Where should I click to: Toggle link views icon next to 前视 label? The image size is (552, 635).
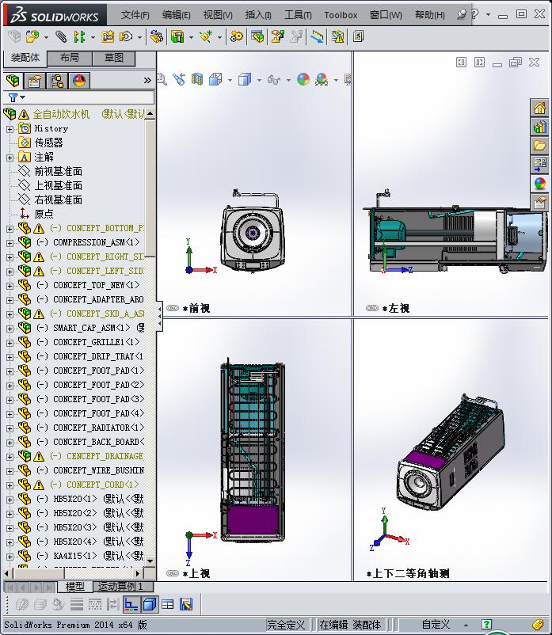coord(173,308)
